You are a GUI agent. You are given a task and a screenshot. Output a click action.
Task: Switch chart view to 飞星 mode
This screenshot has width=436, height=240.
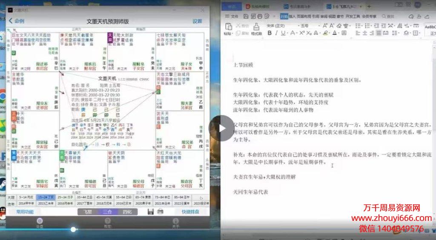pos(86,211)
